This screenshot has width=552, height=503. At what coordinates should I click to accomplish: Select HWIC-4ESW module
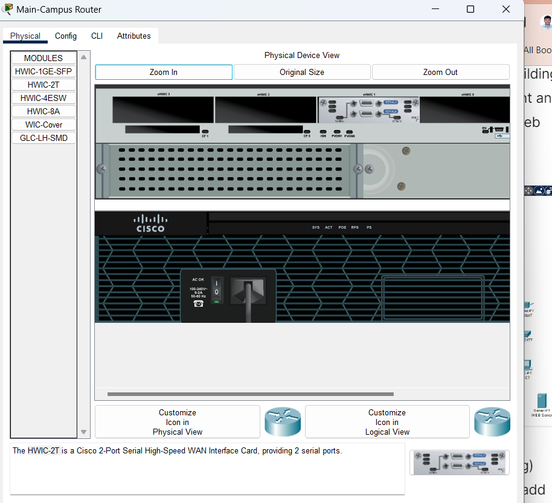tap(43, 98)
